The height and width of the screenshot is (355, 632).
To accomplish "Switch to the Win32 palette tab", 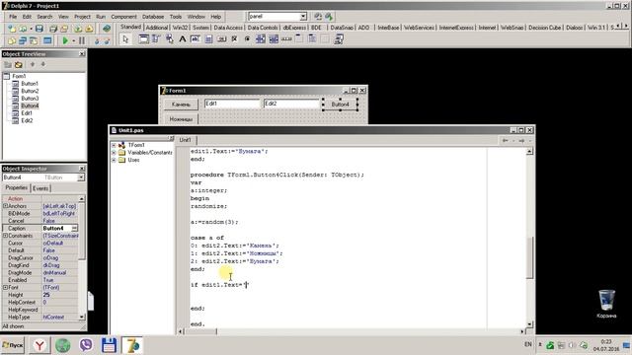I will pos(180,28).
